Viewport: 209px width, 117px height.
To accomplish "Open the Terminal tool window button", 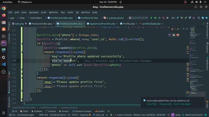I will tap(51, 111).
